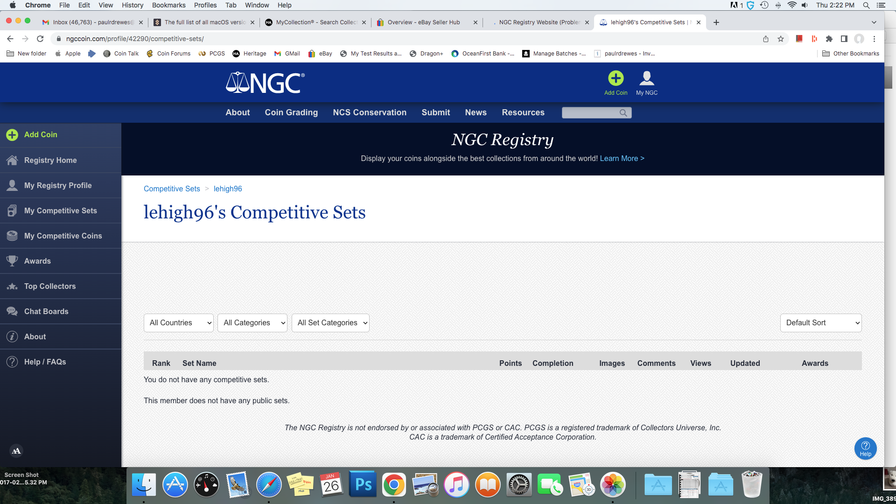Open Finder from the Dock

144,485
